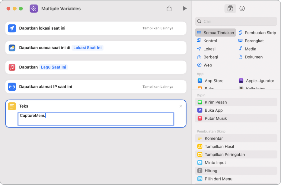
Task: Show shortcut details info icon
Action: click(242, 8)
